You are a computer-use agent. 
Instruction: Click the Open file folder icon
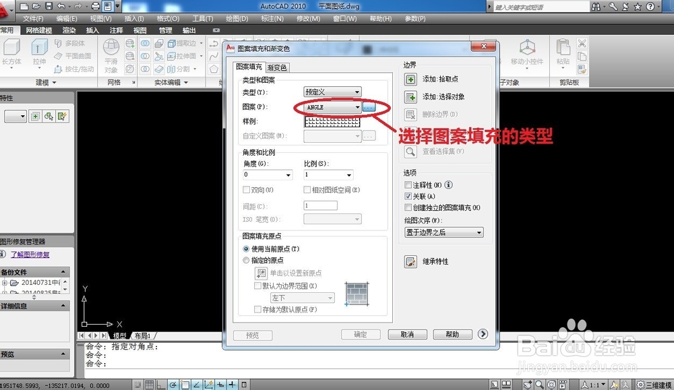(x=36, y=7)
